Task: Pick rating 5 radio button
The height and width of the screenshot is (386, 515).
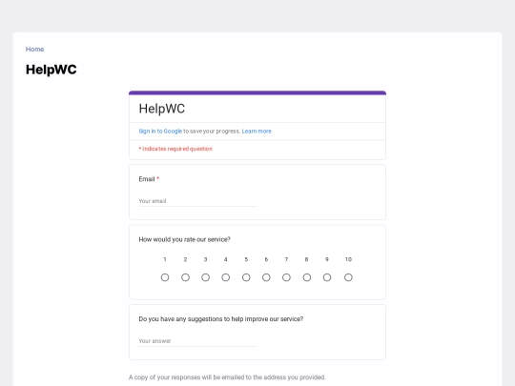Action: 246,277
